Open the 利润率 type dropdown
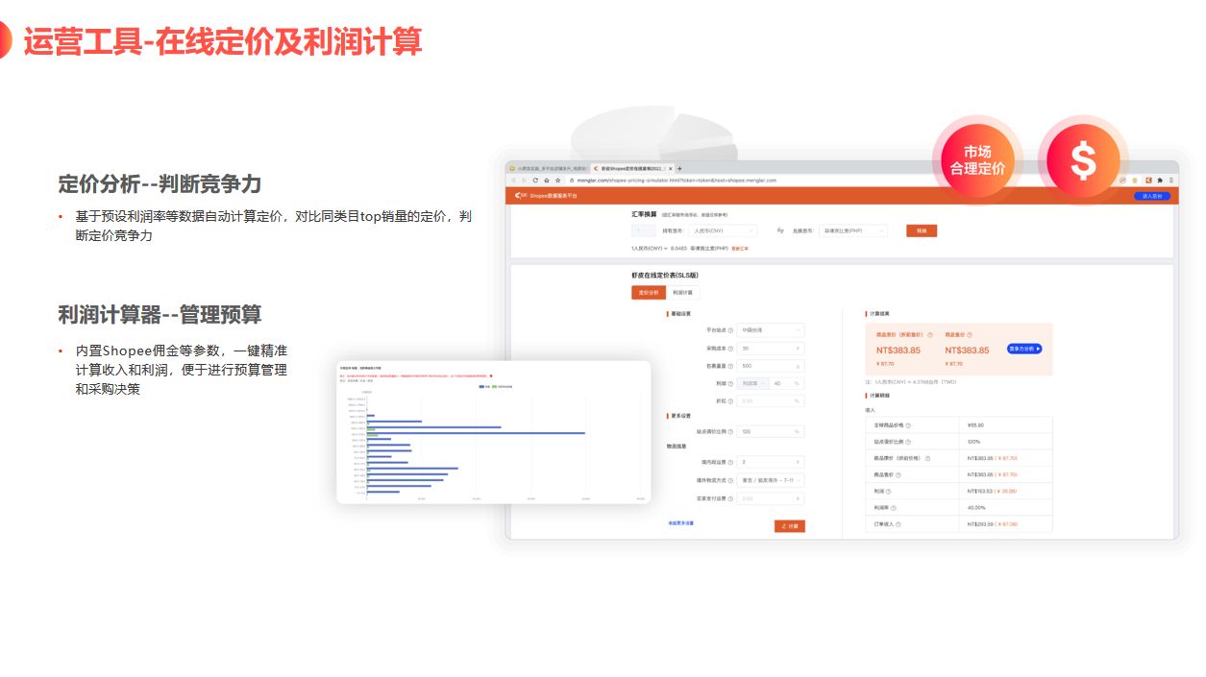Screen dimensions: 1206x677 753,383
